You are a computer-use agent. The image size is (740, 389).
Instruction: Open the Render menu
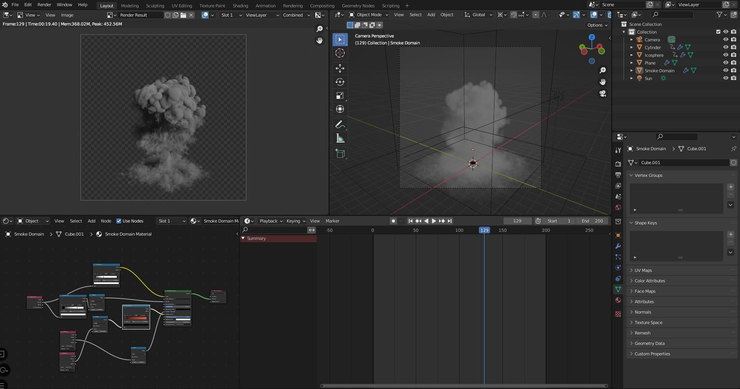[44, 4]
